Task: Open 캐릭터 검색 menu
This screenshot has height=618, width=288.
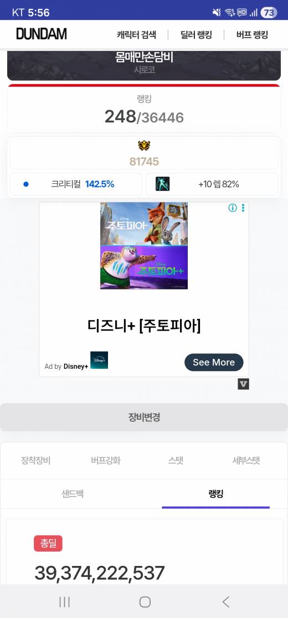Action: [136, 35]
